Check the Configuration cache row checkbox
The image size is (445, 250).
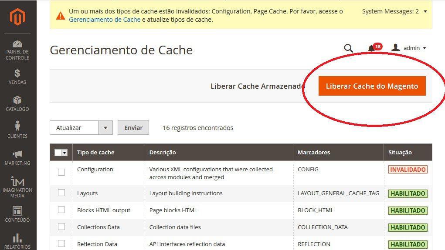pos(61,172)
